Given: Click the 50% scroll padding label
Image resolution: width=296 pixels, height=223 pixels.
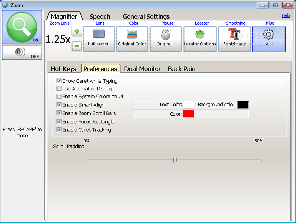Looking at the screenshot, I should [259, 141].
